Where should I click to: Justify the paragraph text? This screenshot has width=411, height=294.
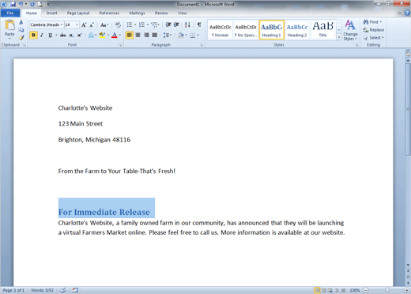(155, 35)
